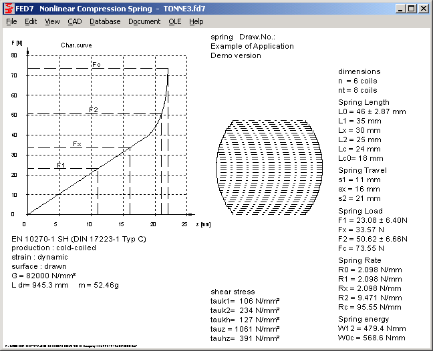Open the Document menu
Screen dimensions: 433x351
click(x=144, y=21)
